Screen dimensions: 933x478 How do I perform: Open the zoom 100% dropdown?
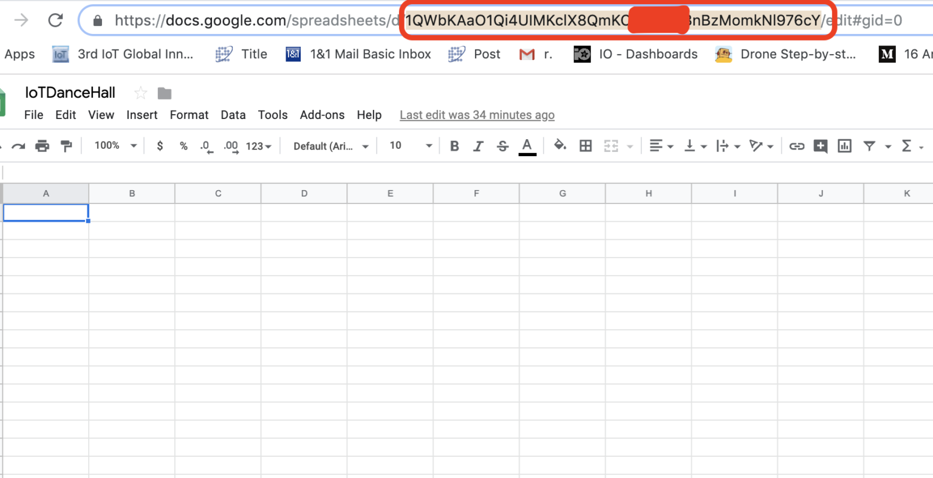[x=115, y=146]
